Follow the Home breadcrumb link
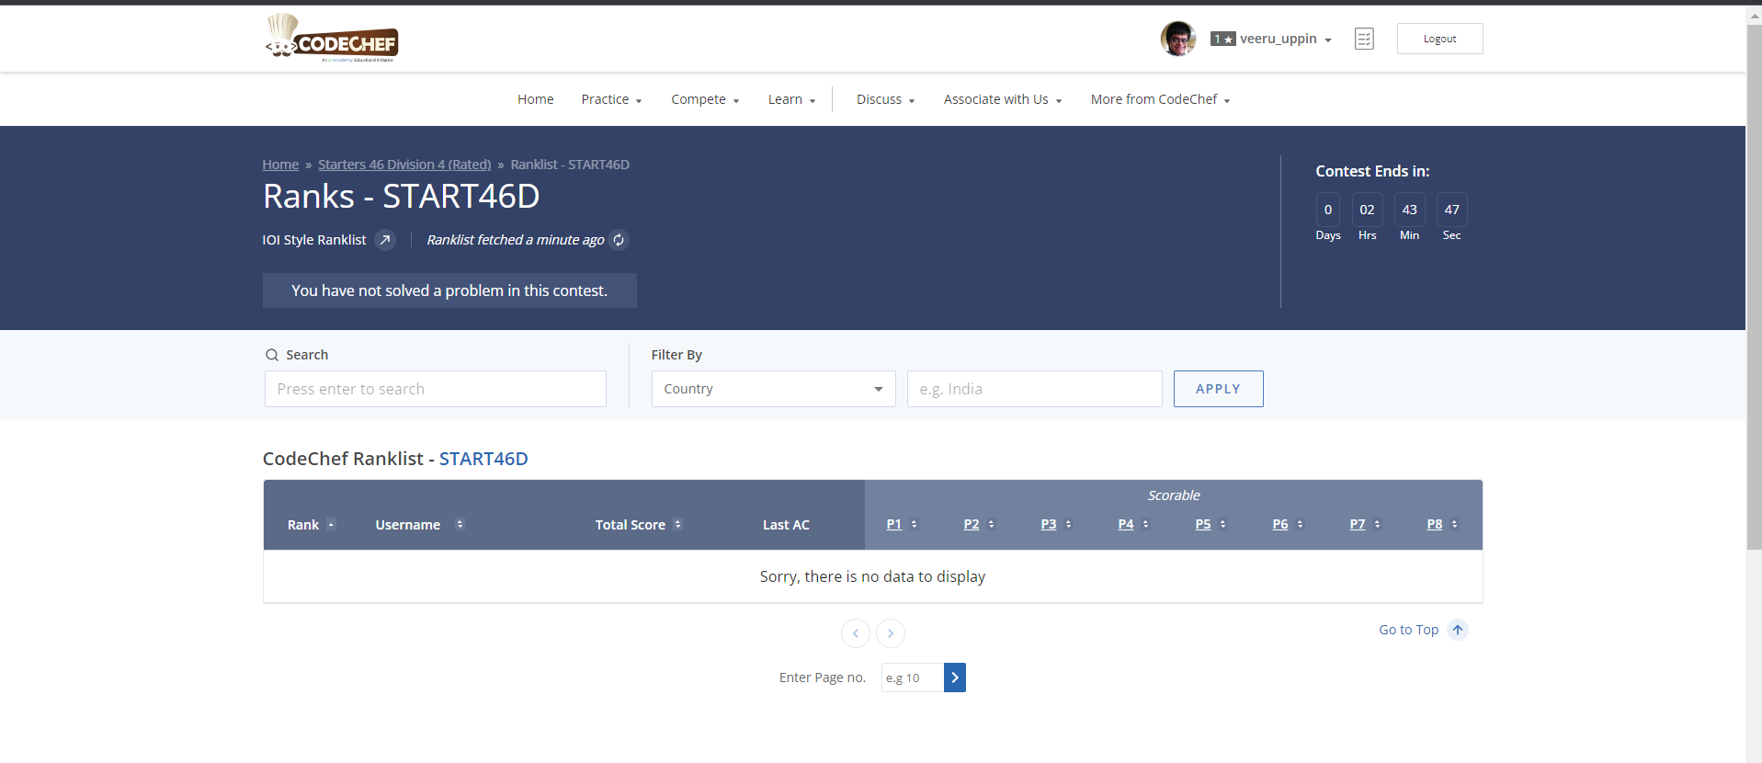This screenshot has height=763, width=1762. [280, 165]
